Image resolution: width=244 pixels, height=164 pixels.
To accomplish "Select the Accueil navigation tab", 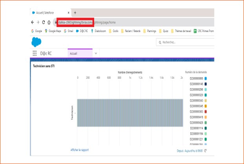I will [80, 53].
